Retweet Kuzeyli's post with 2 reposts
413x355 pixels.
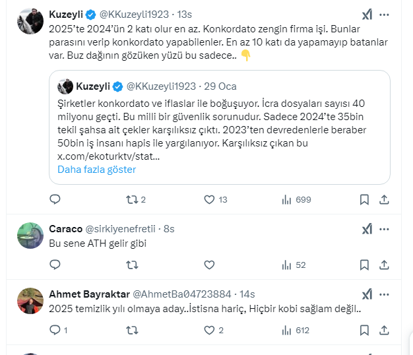click(132, 199)
